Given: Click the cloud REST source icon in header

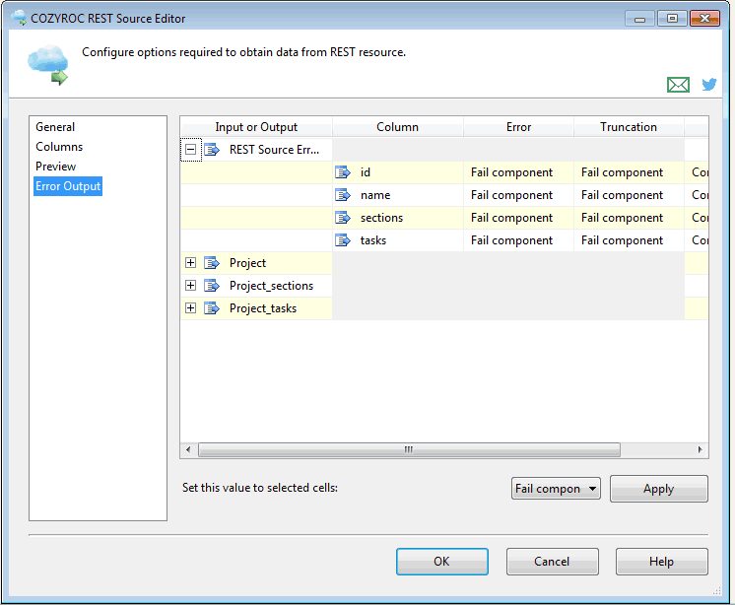Looking at the screenshot, I should click(x=48, y=65).
